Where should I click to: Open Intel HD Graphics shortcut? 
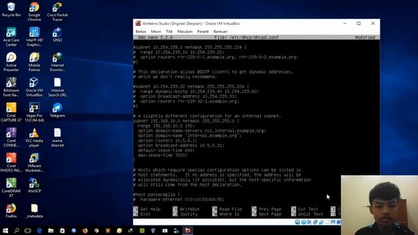(x=34, y=37)
